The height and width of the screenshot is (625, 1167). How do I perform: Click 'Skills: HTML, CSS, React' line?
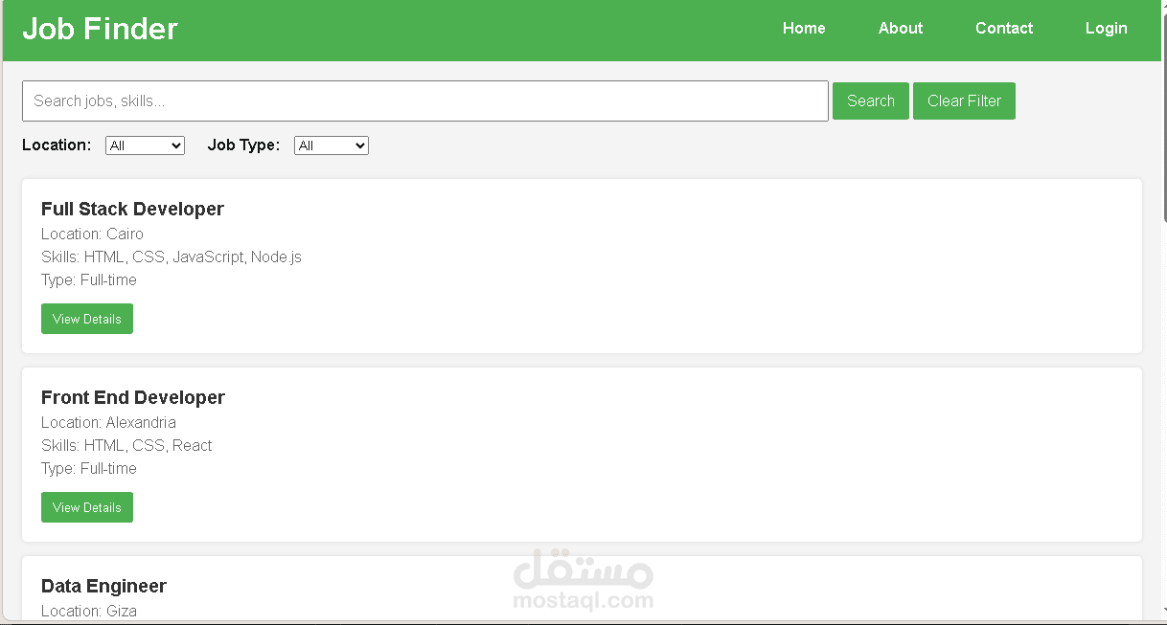pyautogui.click(x=126, y=445)
